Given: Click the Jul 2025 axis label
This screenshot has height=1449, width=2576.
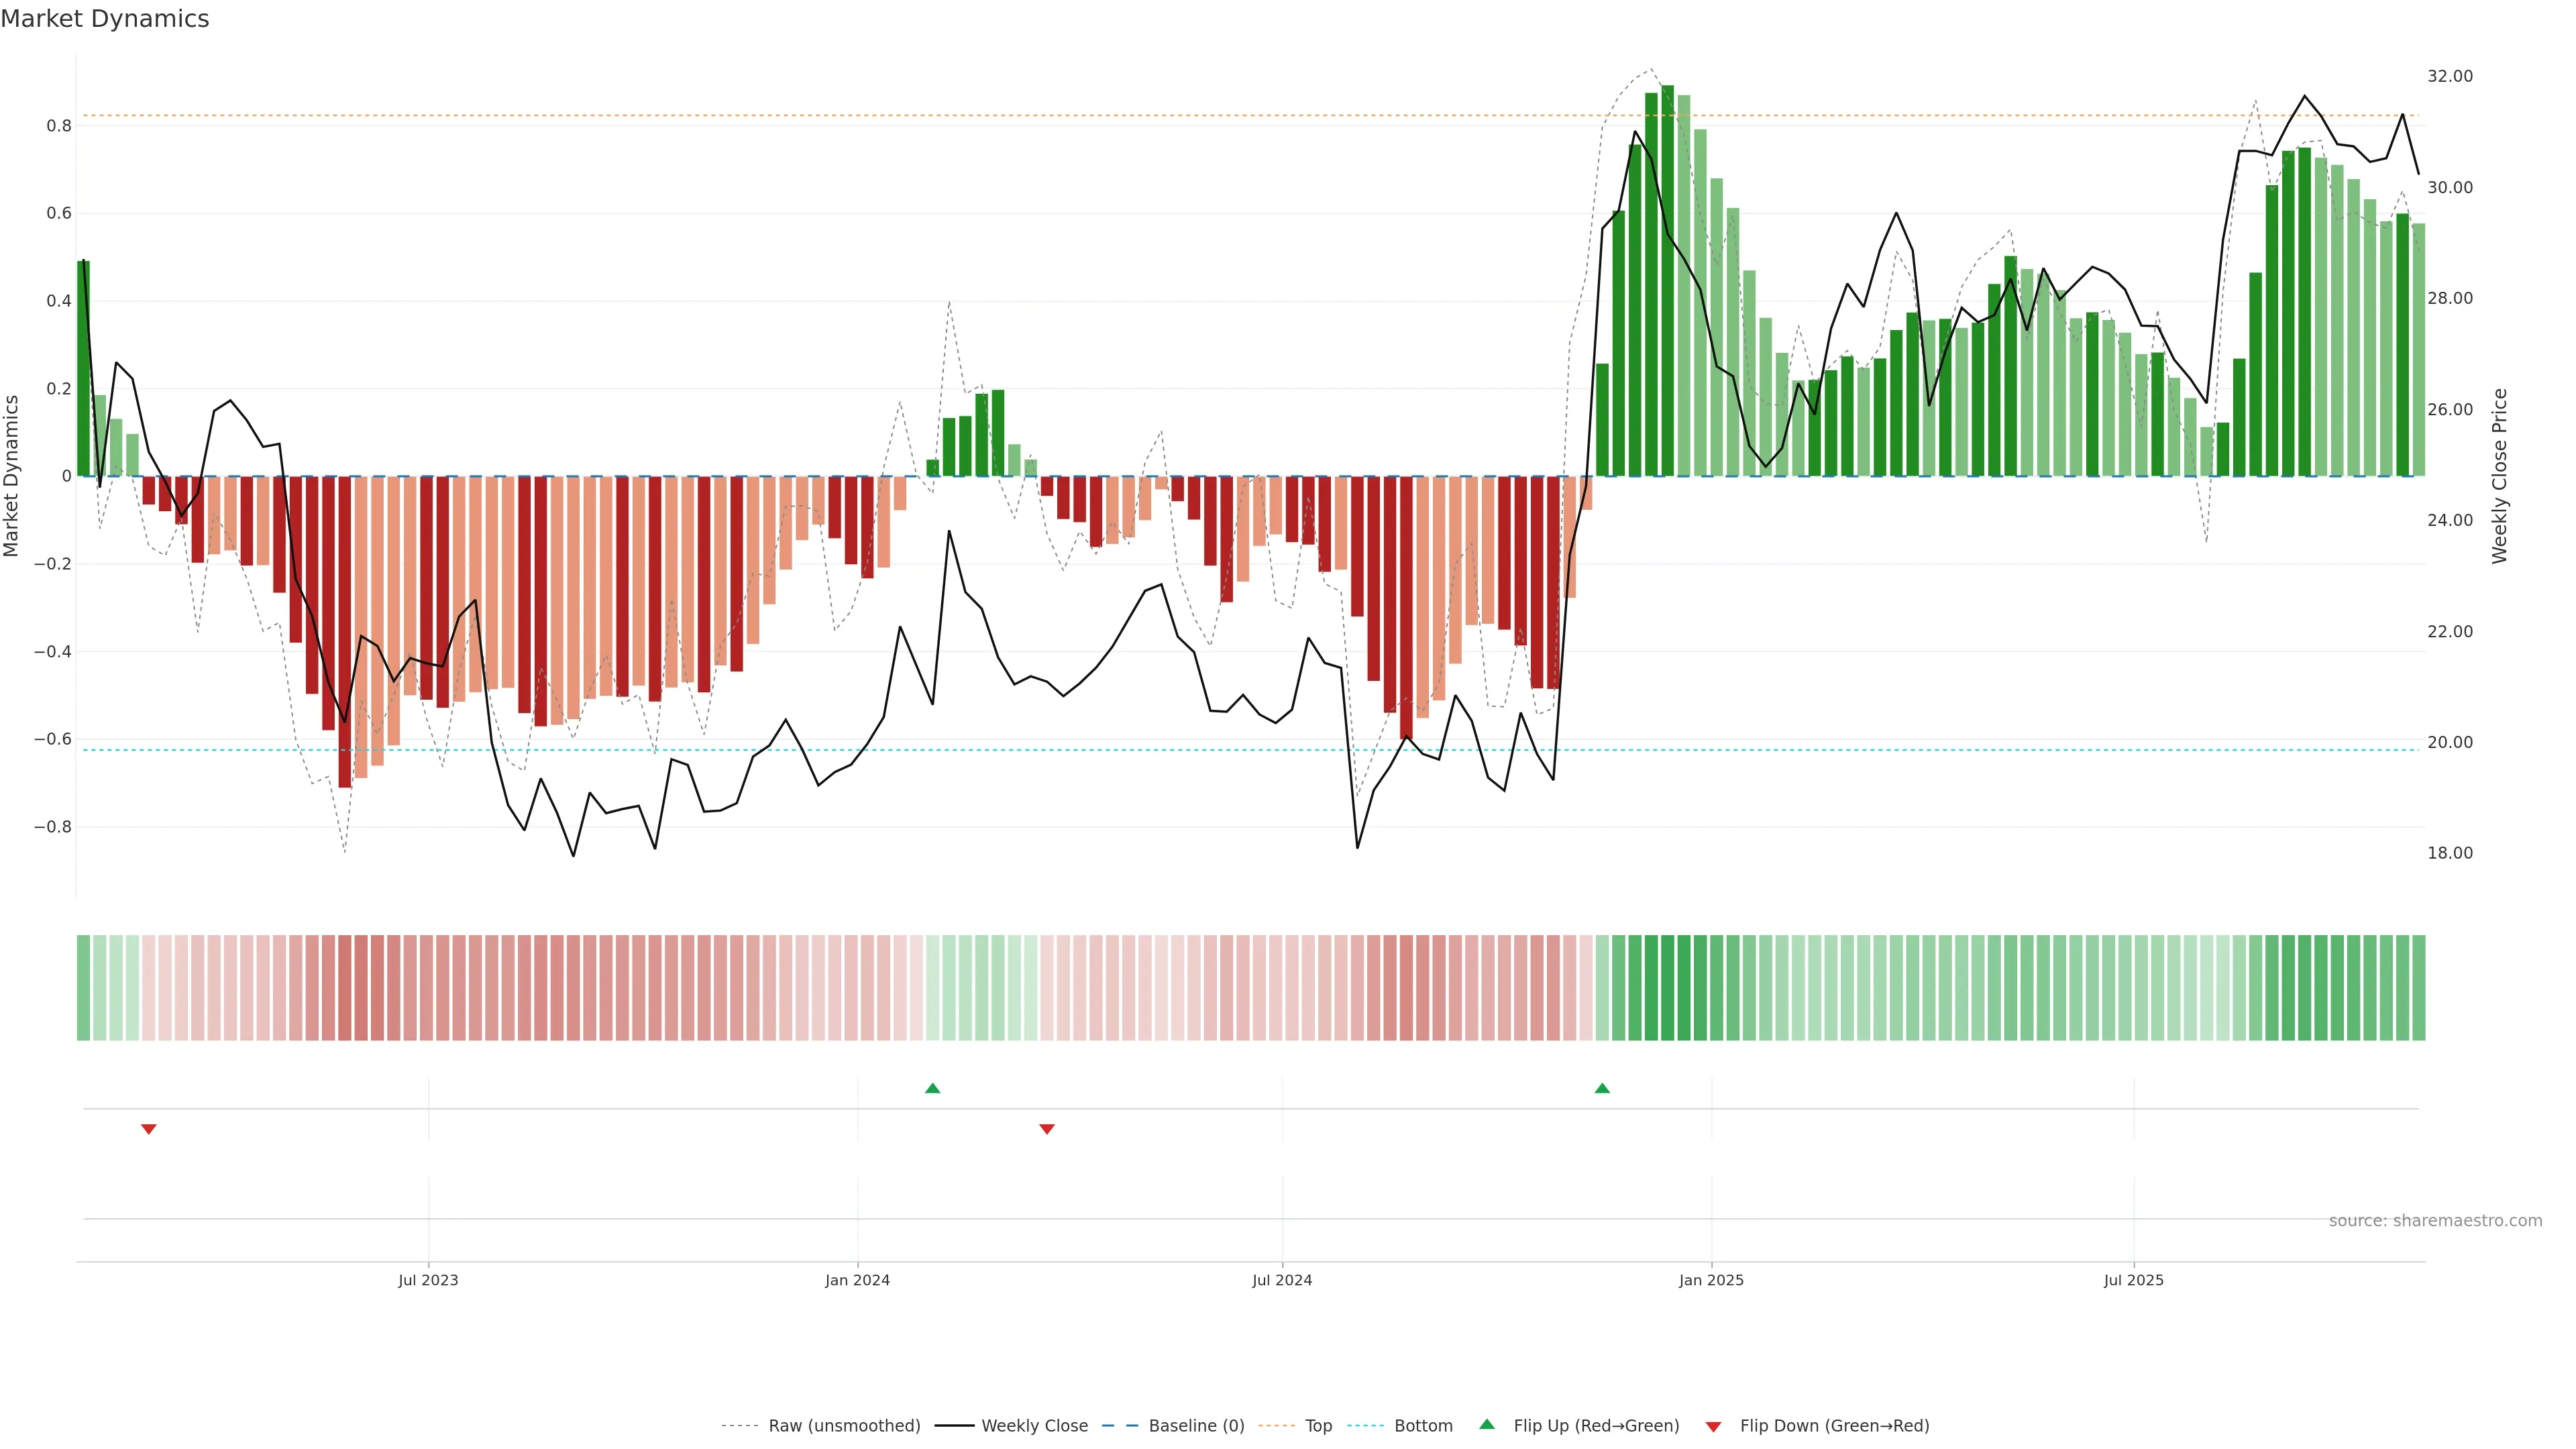Looking at the screenshot, I should coord(2133,1280).
